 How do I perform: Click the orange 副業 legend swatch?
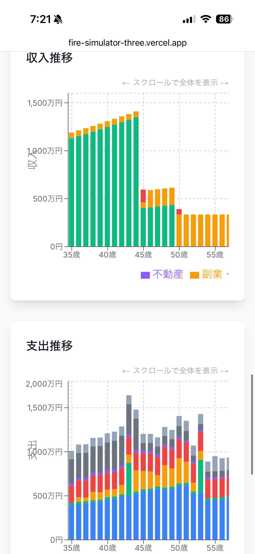[x=195, y=275]
